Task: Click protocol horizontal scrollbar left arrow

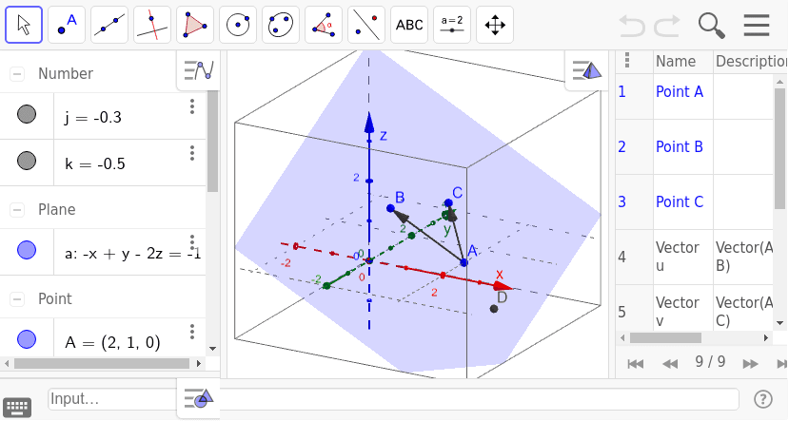Action: (x=622, y=337)
